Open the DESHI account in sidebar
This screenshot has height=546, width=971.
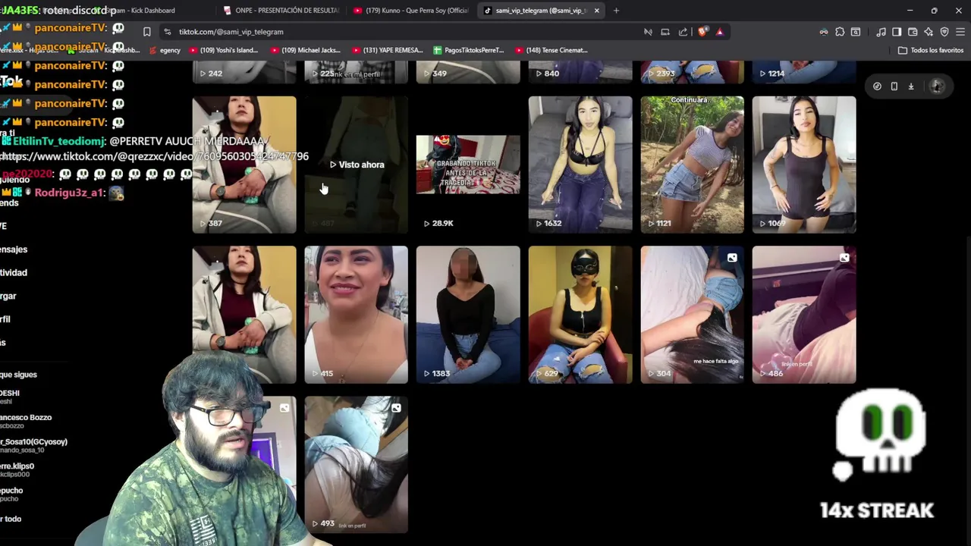click(x=11, y=397)
